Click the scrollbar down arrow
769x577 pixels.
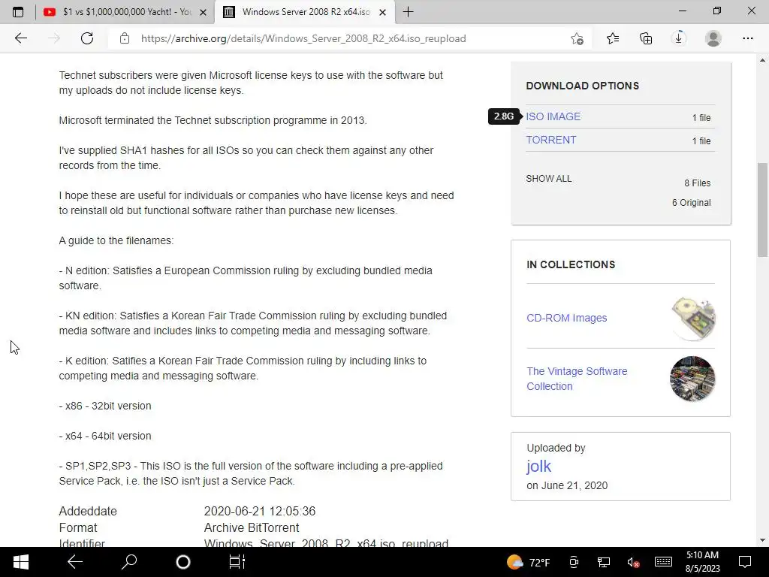tap(762, 540)
